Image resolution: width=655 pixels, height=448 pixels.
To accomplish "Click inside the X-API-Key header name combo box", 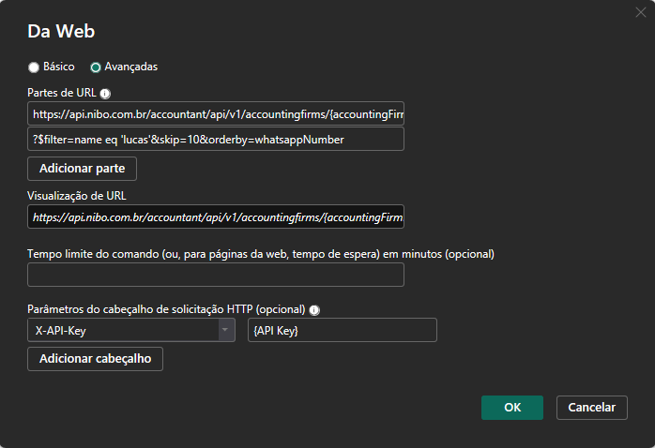I will click(x=123, y=330).
